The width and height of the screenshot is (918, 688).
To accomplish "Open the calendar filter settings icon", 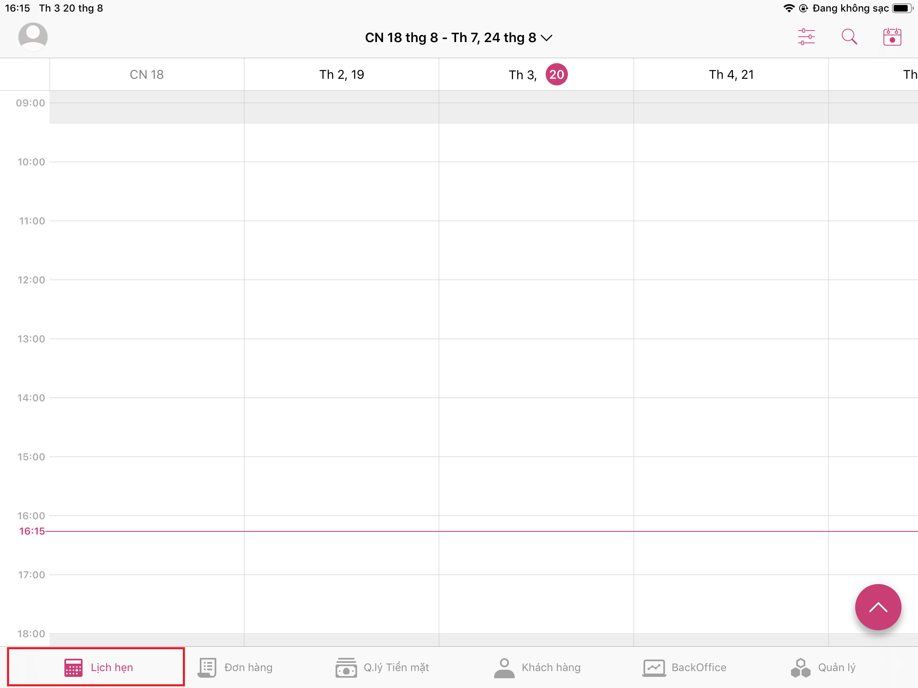I will tap(806, 37).
